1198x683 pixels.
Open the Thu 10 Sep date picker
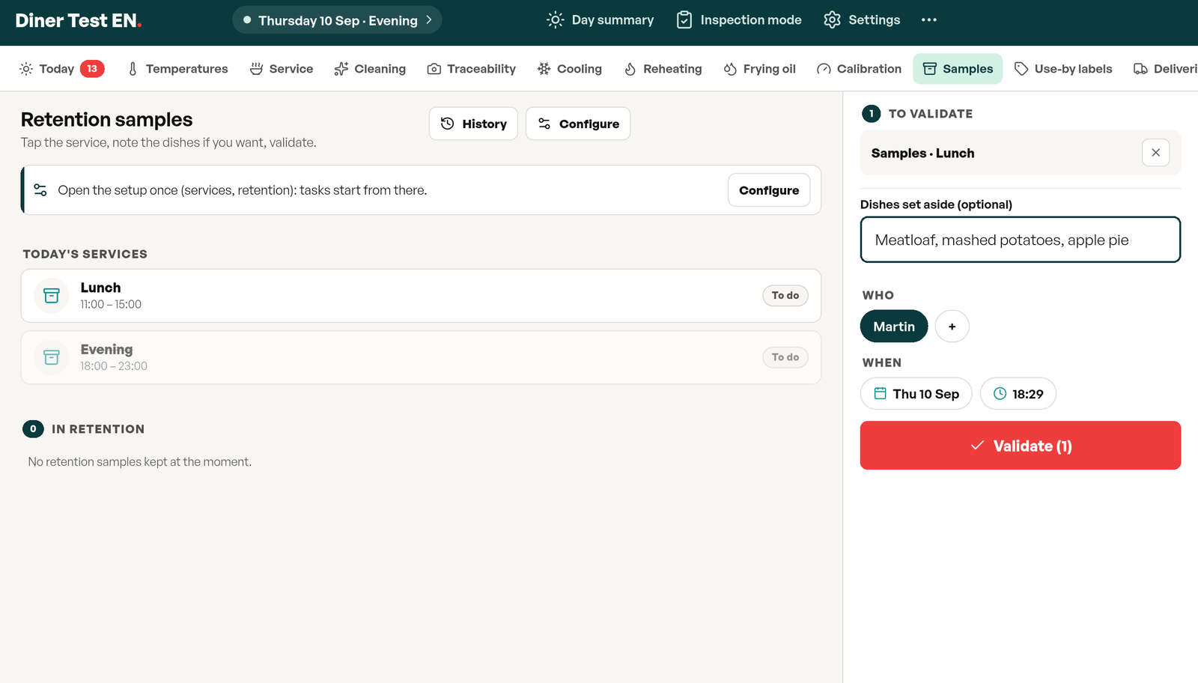coord(916,394)
